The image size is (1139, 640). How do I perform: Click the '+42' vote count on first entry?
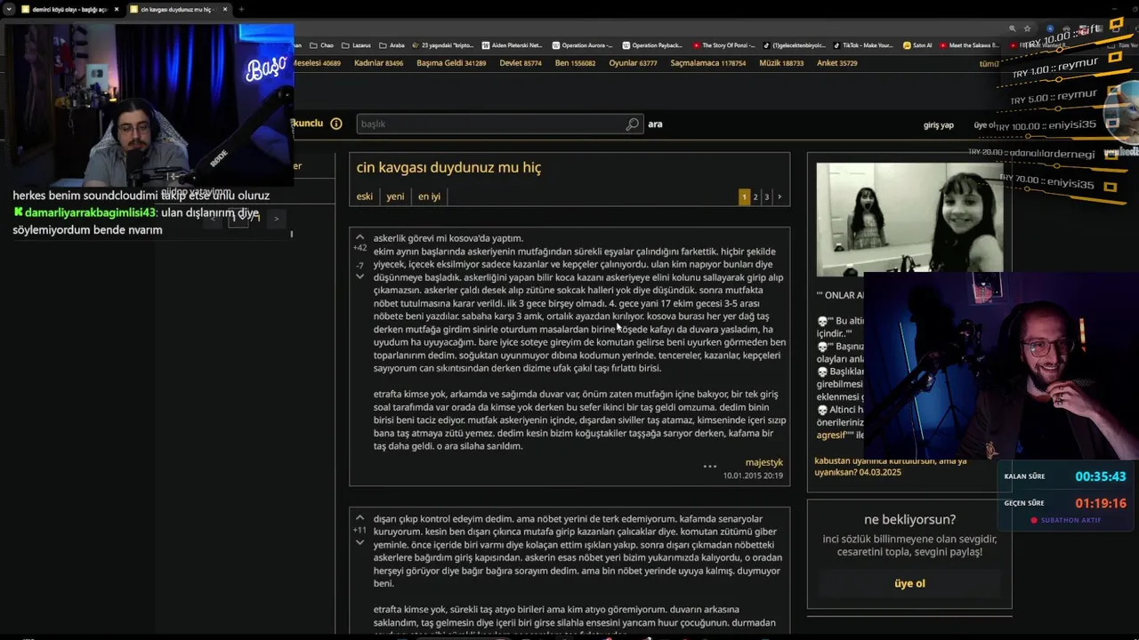[x=359, y=248]
